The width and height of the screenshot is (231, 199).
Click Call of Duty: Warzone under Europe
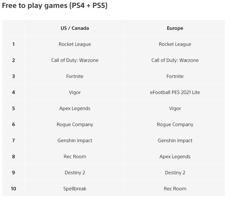175,60
